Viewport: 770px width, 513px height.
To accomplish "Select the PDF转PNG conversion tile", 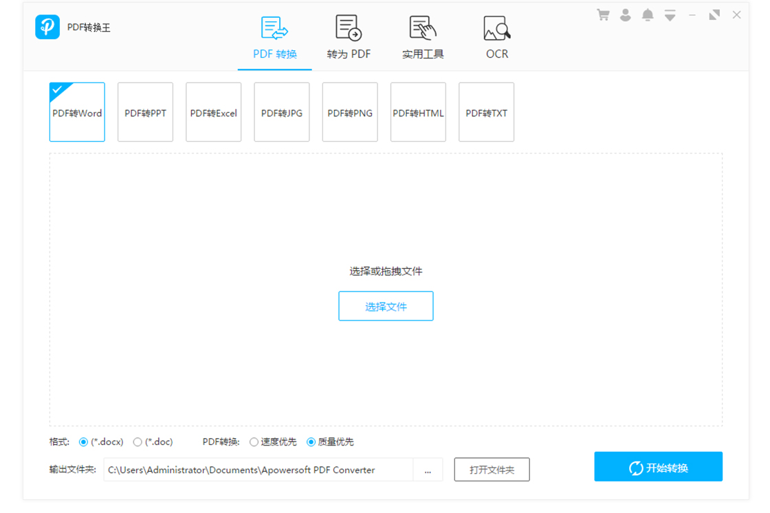I will (x=350, y=112).
